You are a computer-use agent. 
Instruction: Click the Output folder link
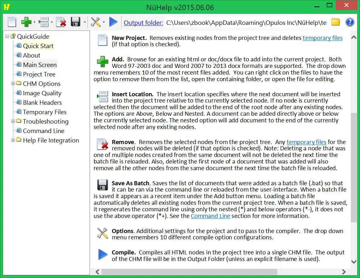coord(143,23)
